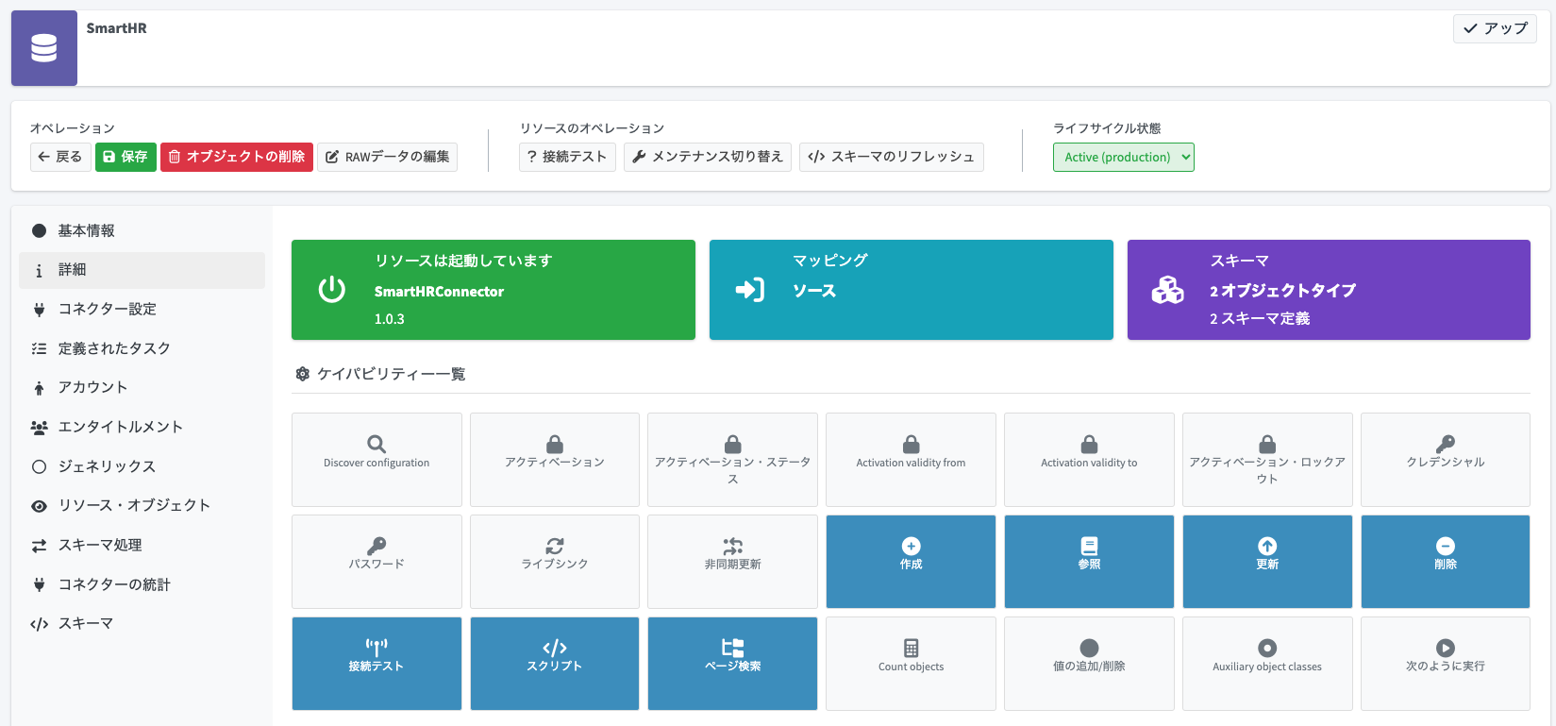Open スキーマ item at sidebar bottom
Screen dimensions: 1556x726
point(142,623)
